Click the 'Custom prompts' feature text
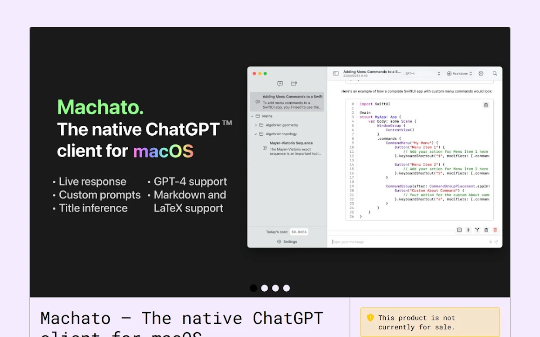 99,195
